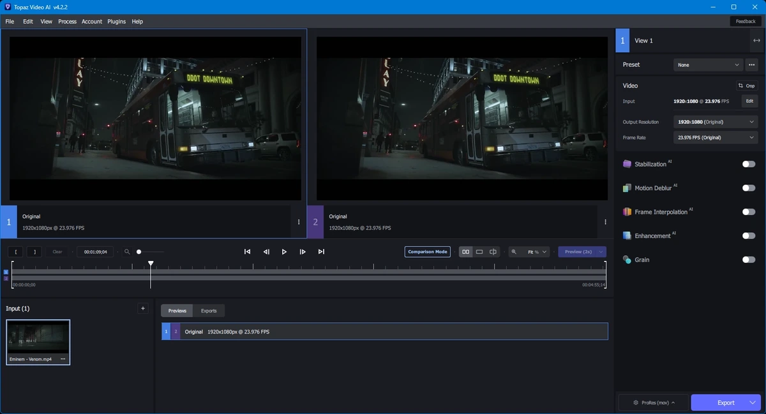
Task: Click the timeline playhead marker
Action: [x=151, y=263]
